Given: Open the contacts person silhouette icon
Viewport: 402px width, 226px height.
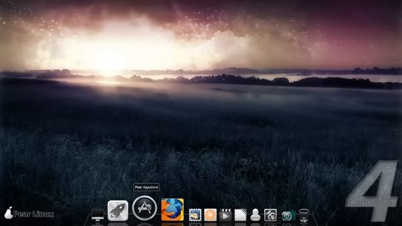Looking at the screenshot, I should coord(256,215).
